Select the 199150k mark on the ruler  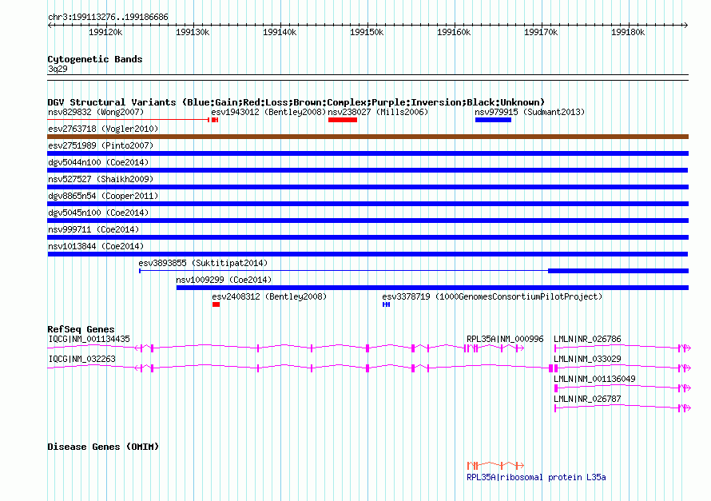pyautogui.click(x=367, y=32)
